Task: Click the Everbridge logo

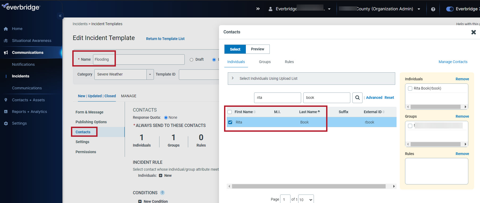Action: tap(21, 7)
